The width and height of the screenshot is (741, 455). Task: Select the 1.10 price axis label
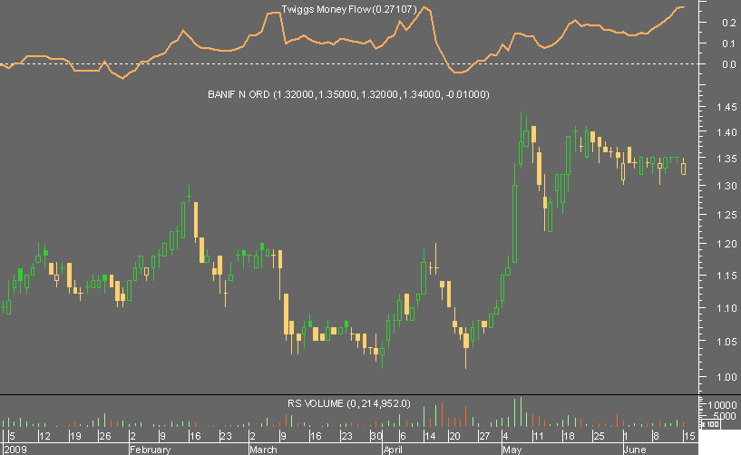(726, 308)
